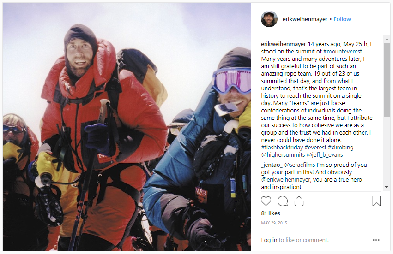Visit the @highersummits profile mention
The width and height of the screenshot is (393, 254).
point(283,154)
